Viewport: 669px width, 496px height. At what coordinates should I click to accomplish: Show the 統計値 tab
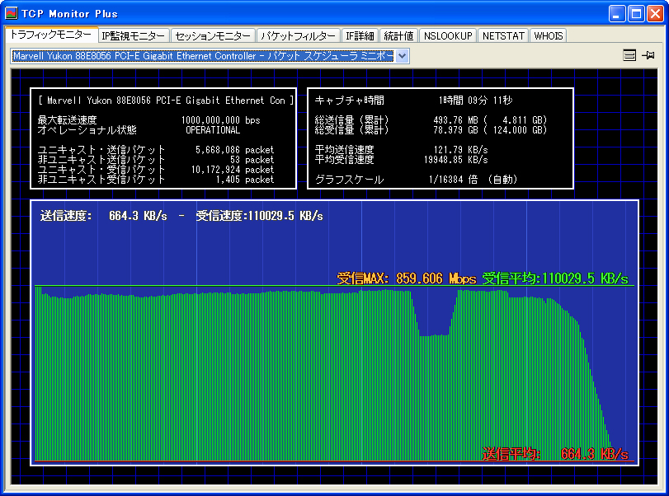[x=399, y=36]
